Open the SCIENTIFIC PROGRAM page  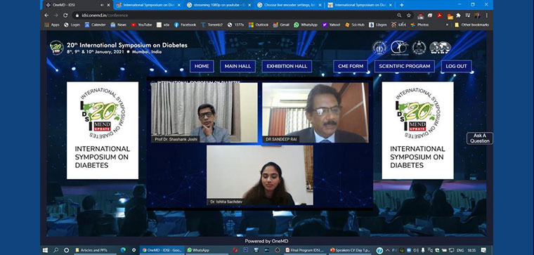click(x=405, y=67)
